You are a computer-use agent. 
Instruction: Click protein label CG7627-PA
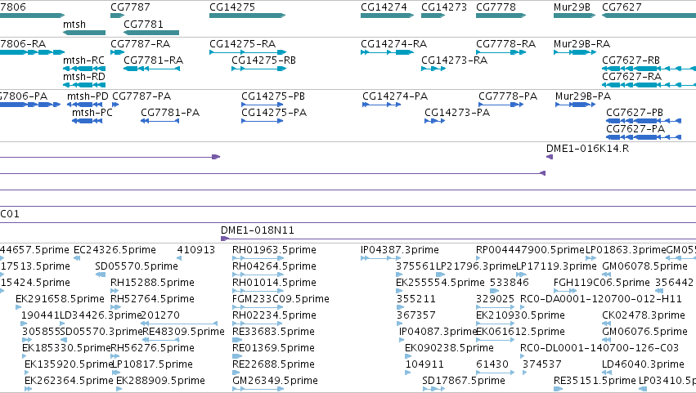point(635,129)
